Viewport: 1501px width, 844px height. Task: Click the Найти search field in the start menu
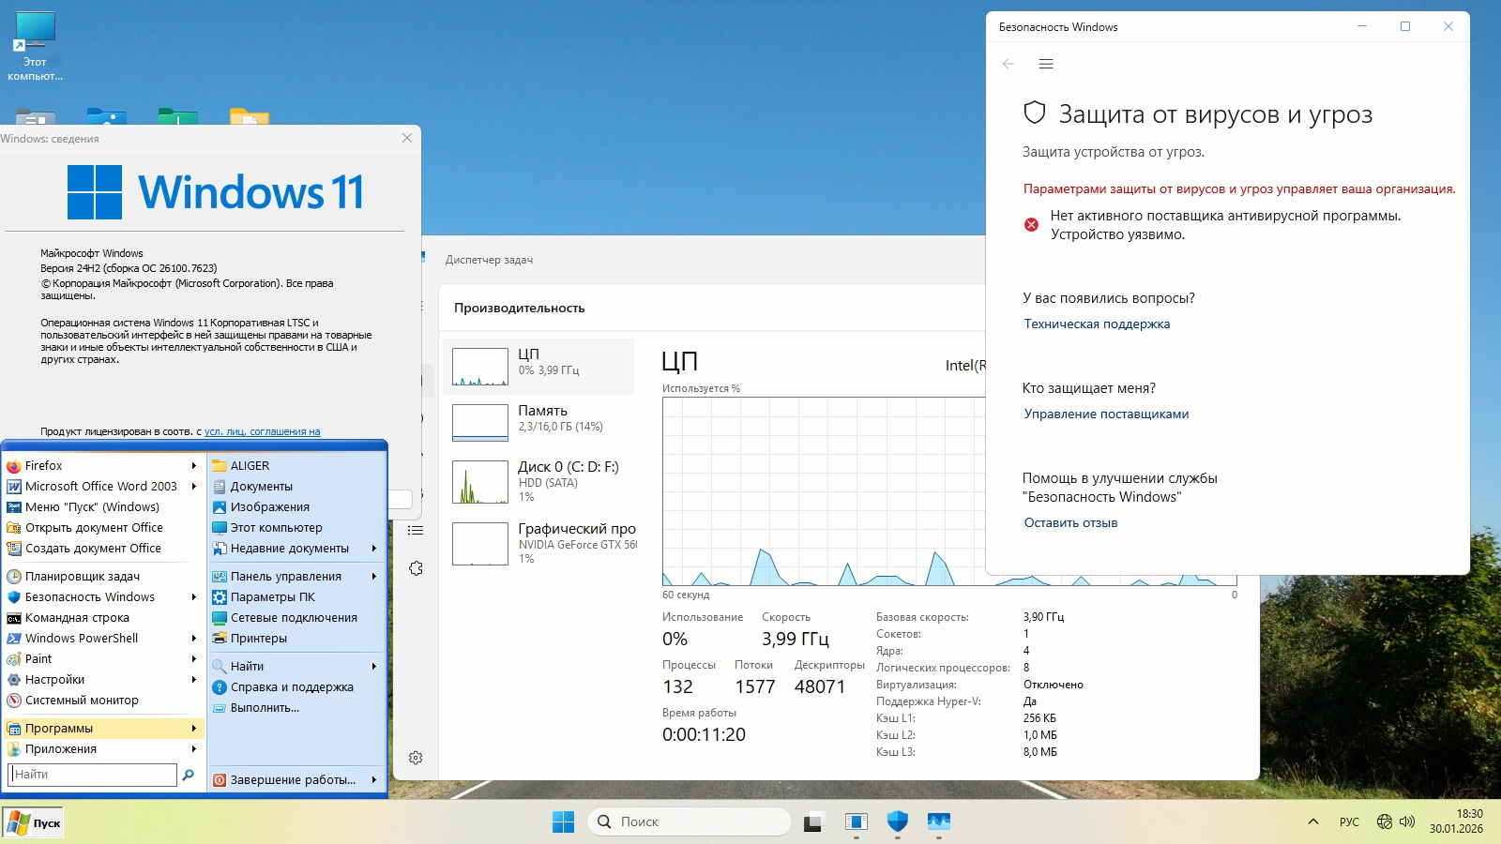[92, 774]
